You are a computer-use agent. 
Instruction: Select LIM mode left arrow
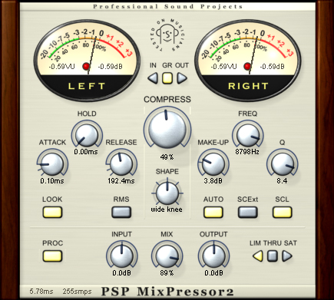(258, 256)
